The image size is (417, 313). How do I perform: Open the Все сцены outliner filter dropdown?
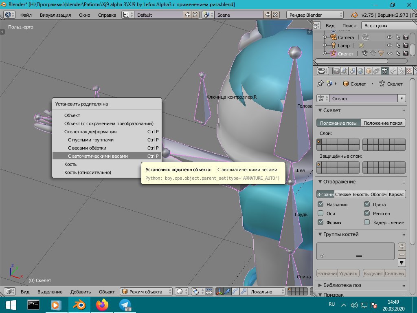pos(389,26)
